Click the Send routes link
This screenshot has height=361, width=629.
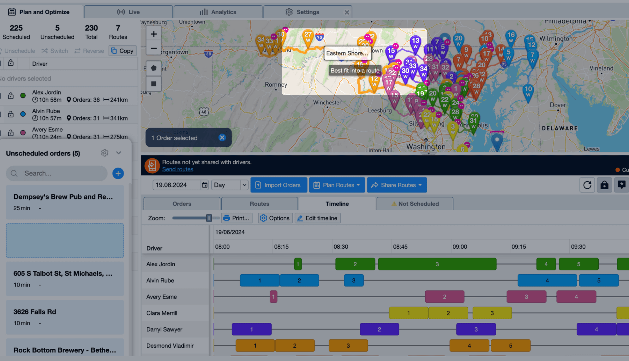pyautogui.click(x=177, y=169)
